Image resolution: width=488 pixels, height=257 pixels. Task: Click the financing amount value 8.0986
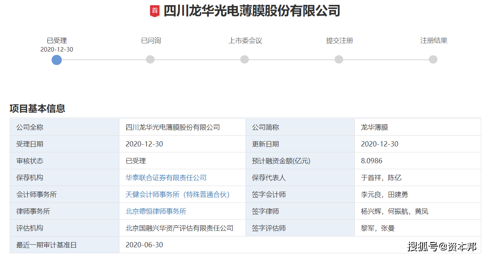(372, 161)
